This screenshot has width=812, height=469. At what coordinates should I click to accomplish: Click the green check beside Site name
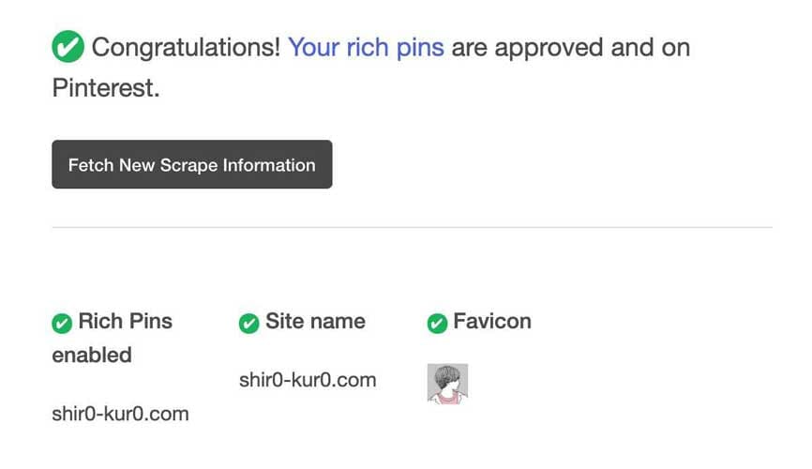tap(249, 324)
